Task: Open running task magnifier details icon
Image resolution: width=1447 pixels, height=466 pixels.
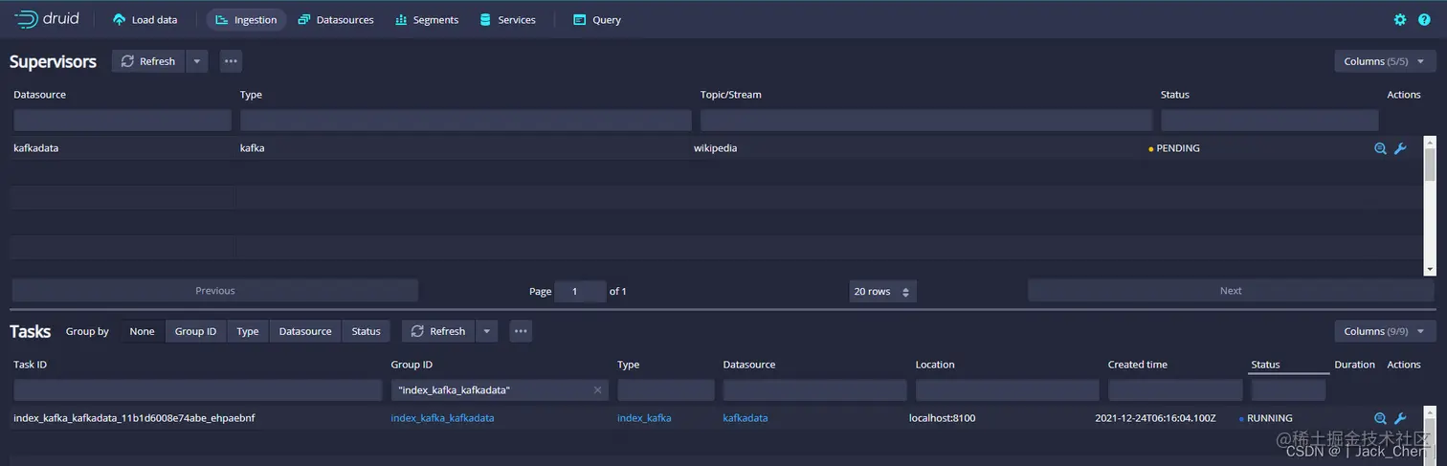Action: point(1380,418)
